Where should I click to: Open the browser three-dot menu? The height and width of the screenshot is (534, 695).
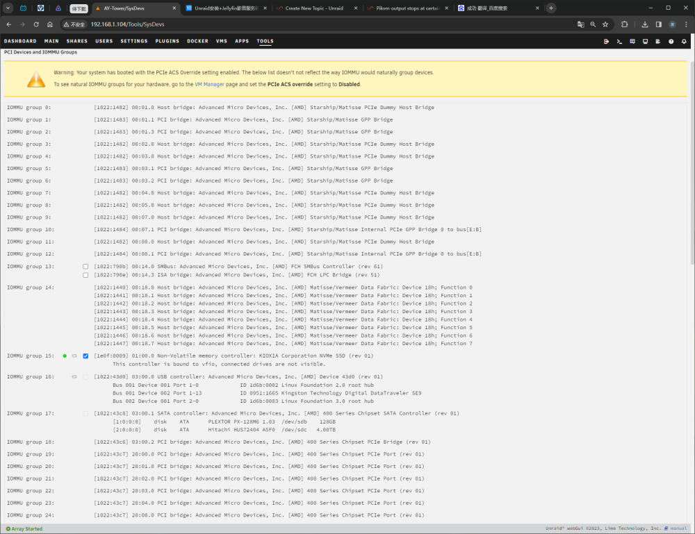[x=686, y=24]
